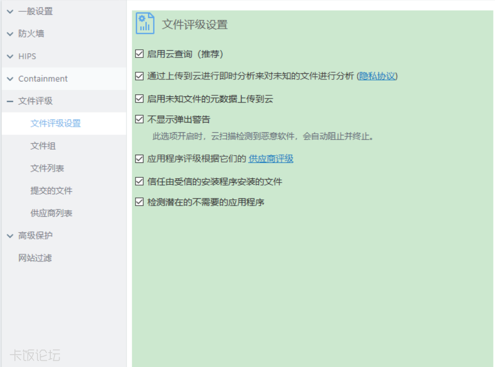Select the Containment menu label
Screen dimensions: 495x367
pyautogui.click(x=43, y=79)
